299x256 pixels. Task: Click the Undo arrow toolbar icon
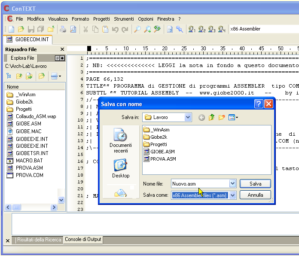tap(115, 29)
